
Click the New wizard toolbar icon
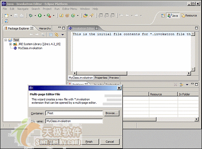pos(6,16)
